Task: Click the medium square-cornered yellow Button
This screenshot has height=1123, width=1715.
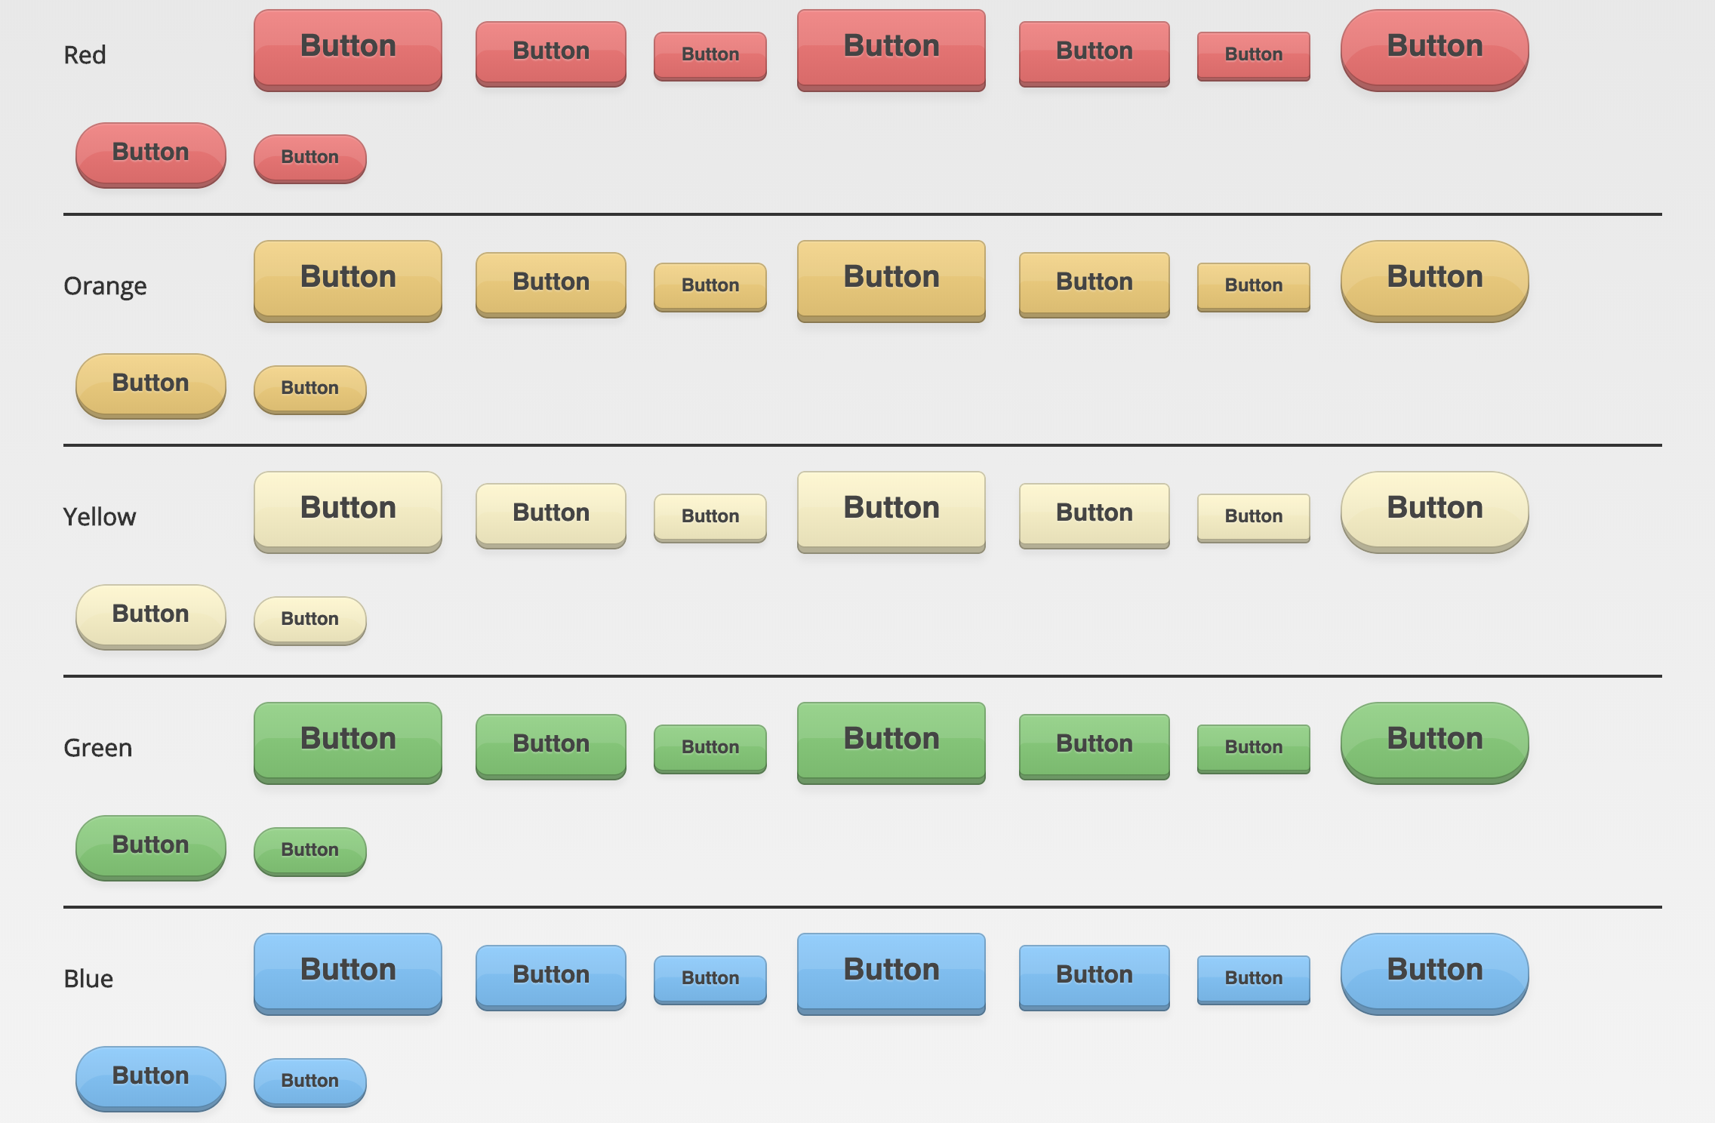Action: pyautogui.click(x=1095, y=515)
